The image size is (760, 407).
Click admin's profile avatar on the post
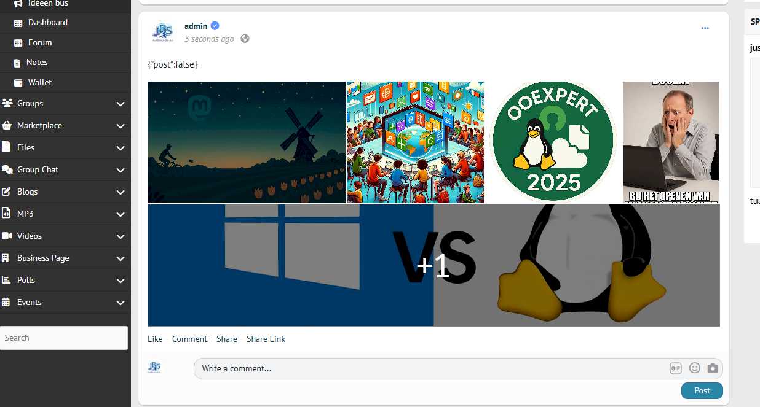tap(163, 32)
